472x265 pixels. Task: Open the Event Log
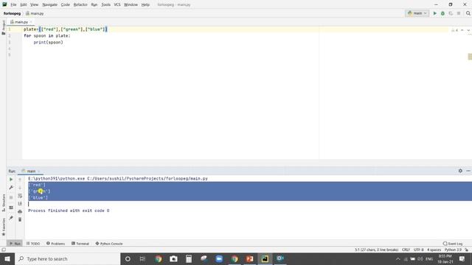pos(452,244)
